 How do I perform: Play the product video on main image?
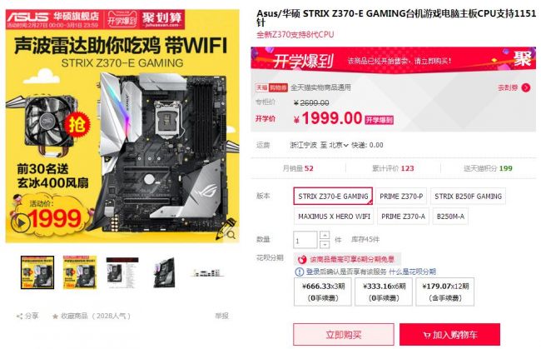tap(21, 223)
